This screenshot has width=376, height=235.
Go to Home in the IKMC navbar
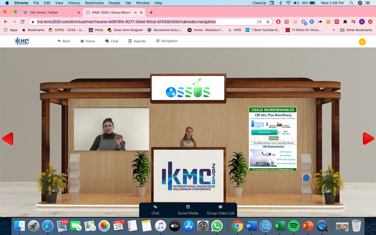(87, 41)
